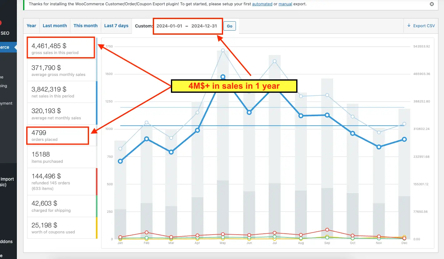Highlight average net monthly sales series
The height and width of the screenshot is (259, 444).
click(62, 114)
